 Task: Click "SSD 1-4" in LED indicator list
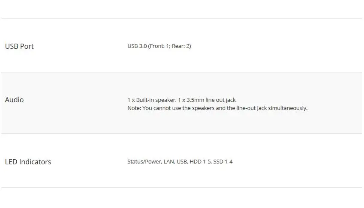click(x=223, y=162)
